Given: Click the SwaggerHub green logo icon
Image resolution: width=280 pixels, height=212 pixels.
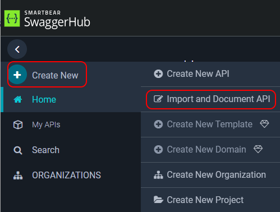Looking at the screenshot, I should pos(12,19).
